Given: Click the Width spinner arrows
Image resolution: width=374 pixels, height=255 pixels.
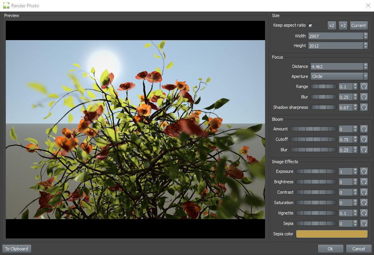Looking at the screenshot, I should (365, 36).
